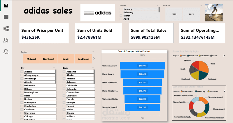The width and height of the screenshot is (233, 123).
Task: Click the South legend color dot
Action: click(211, 56)
